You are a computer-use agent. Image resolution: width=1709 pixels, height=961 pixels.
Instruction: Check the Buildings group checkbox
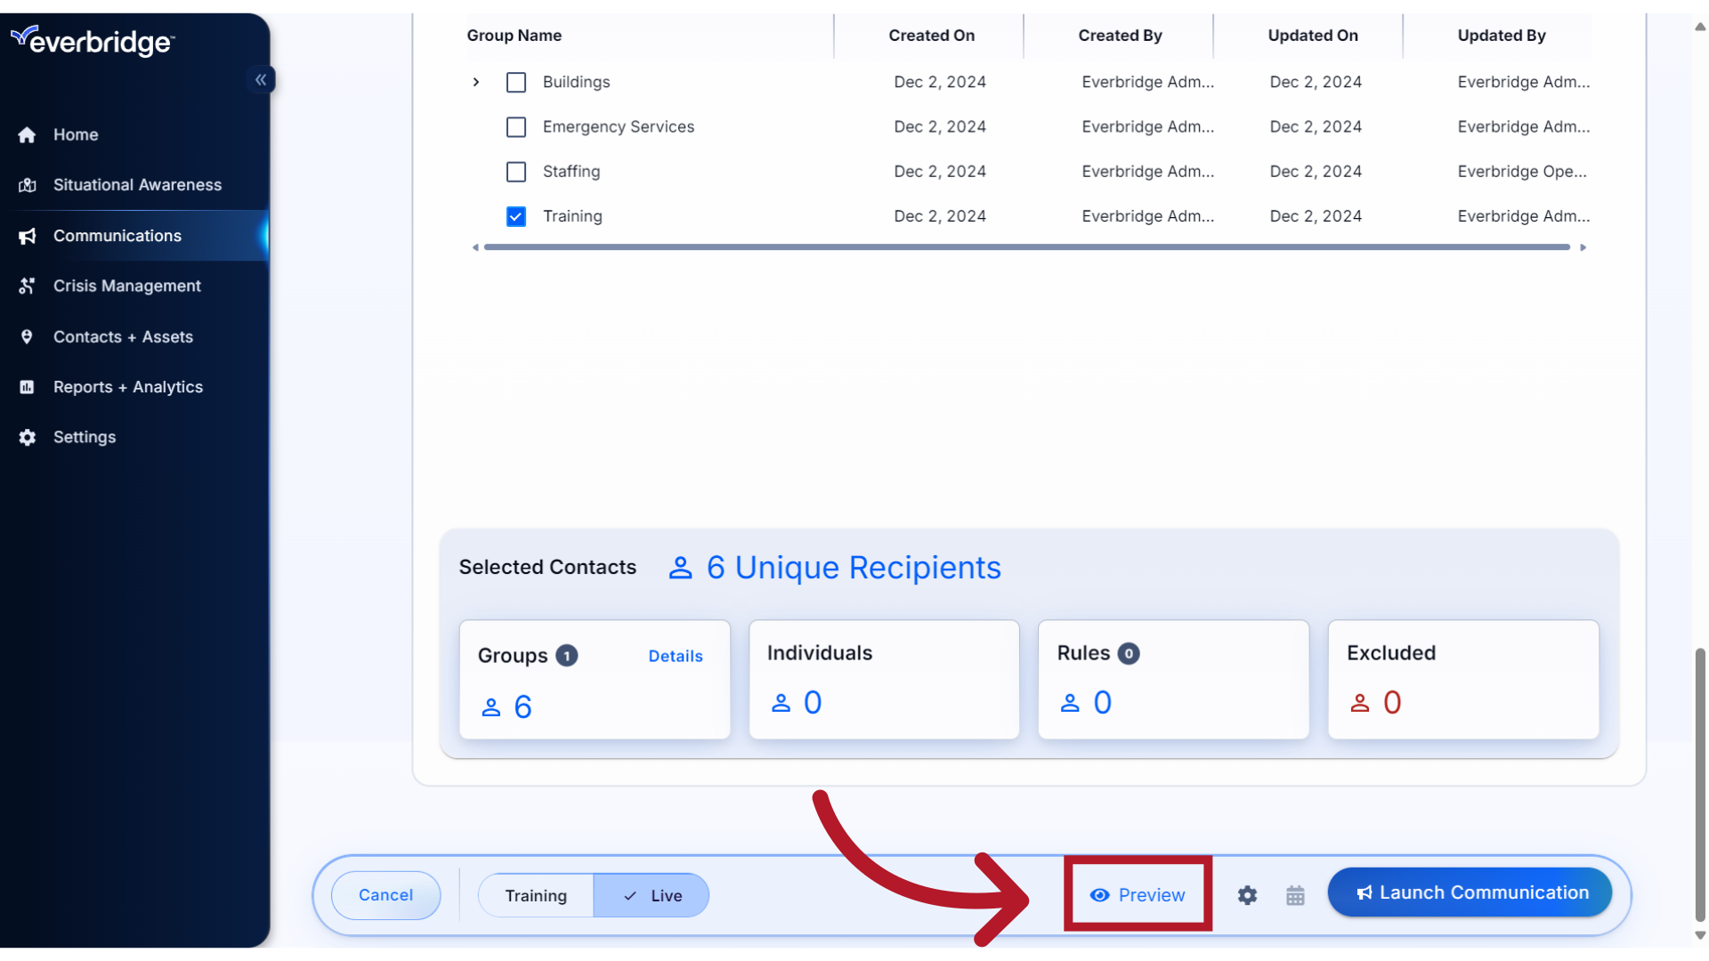pos(516,83)
